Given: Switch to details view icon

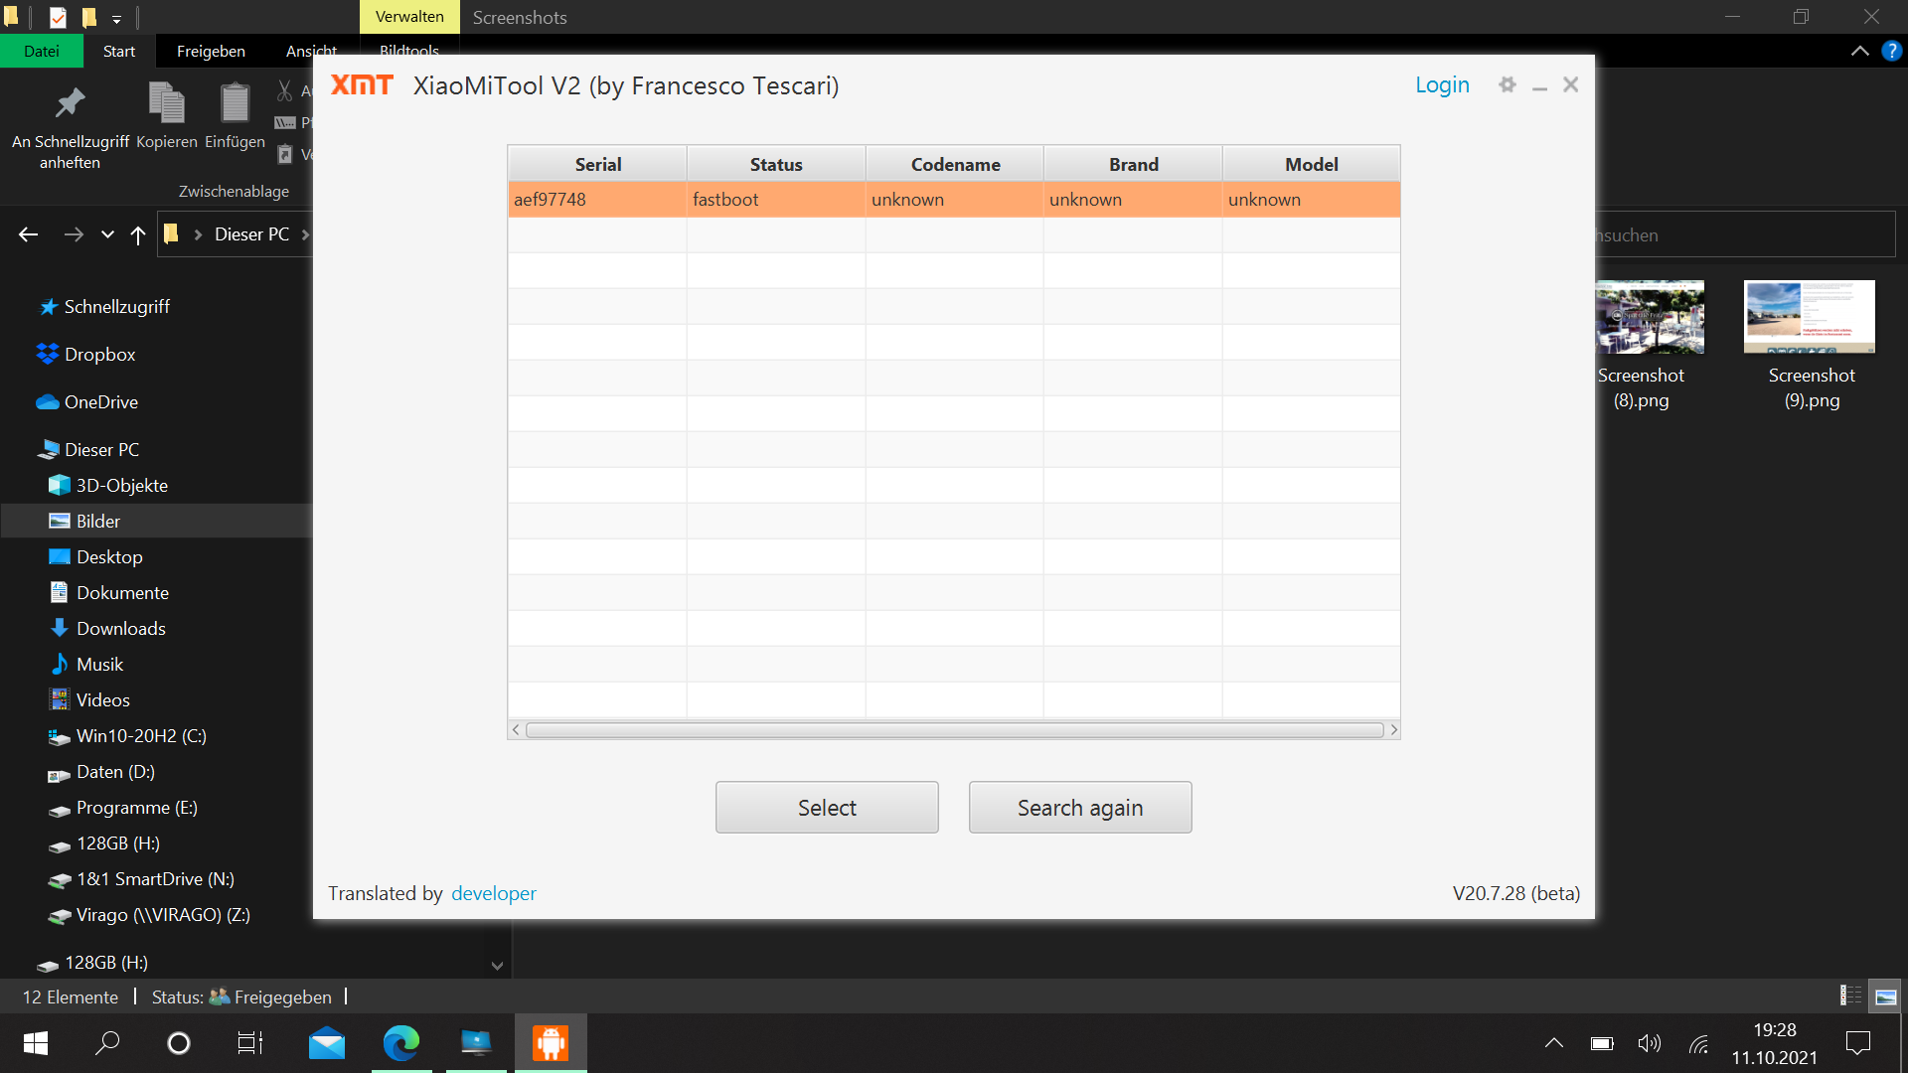Looking at the screenshot, I should 1850,996.
